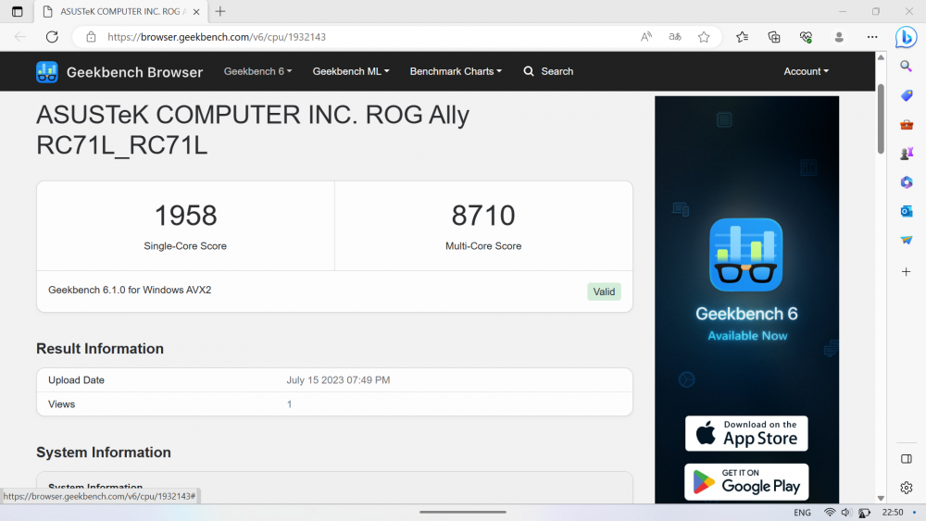Open Wi-Fi network tray icon
This screenshot has height=521, width=926.
830,512
